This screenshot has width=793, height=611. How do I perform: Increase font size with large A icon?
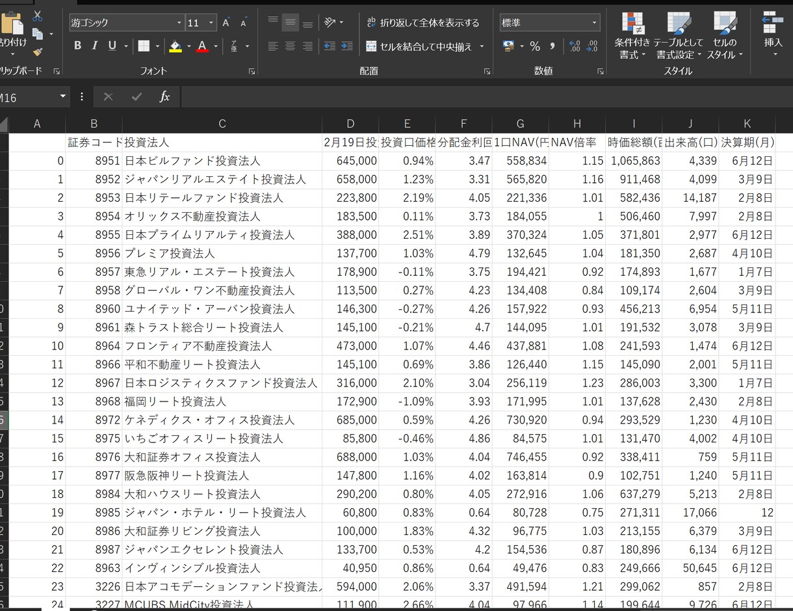226,23
